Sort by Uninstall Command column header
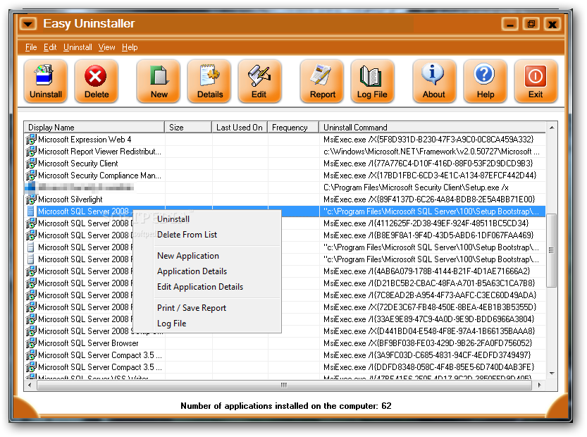587x437 pixels. pos(433,128)
